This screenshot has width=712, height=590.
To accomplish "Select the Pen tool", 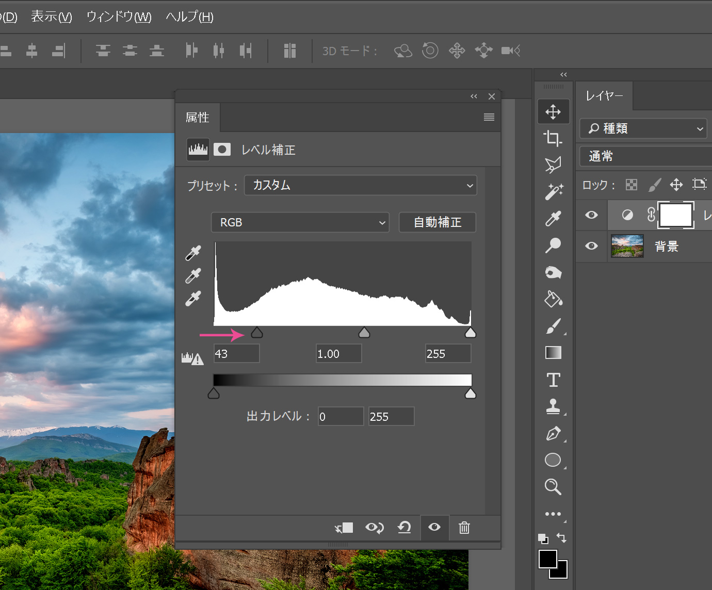I will pos(553,434).
